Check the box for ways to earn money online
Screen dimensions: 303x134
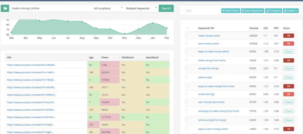(x=186, y=129)
